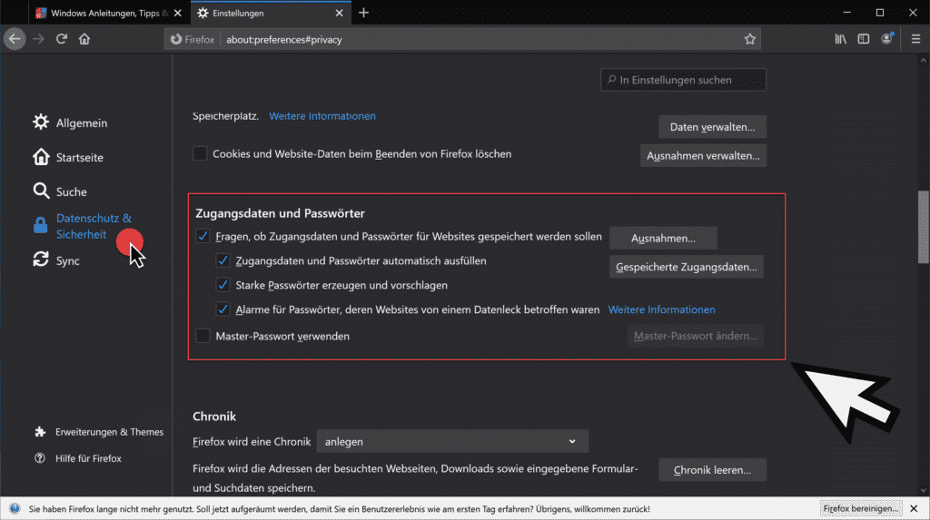
Task: Click the info icon in the notification bar
Action: [x=15, y=509]
